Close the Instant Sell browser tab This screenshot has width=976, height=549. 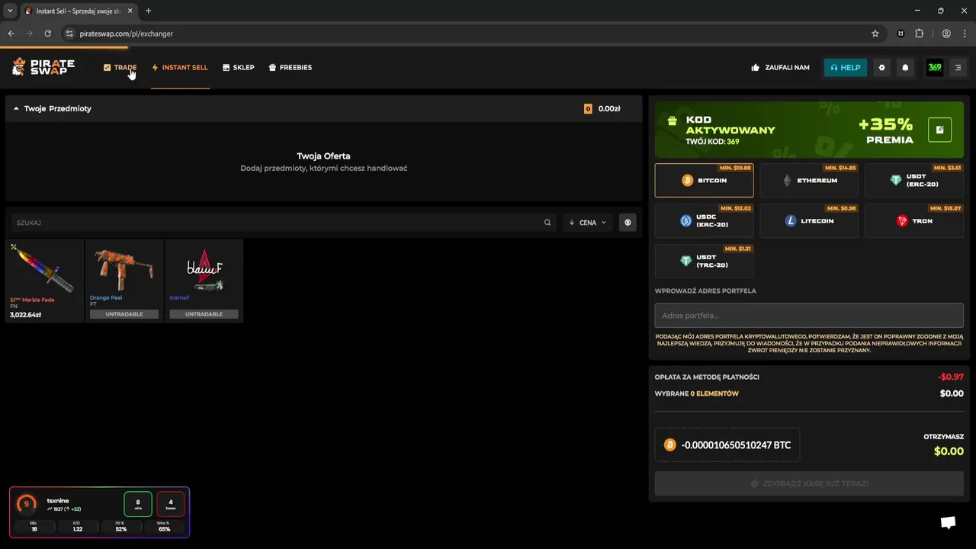click(x=131, y=11)
